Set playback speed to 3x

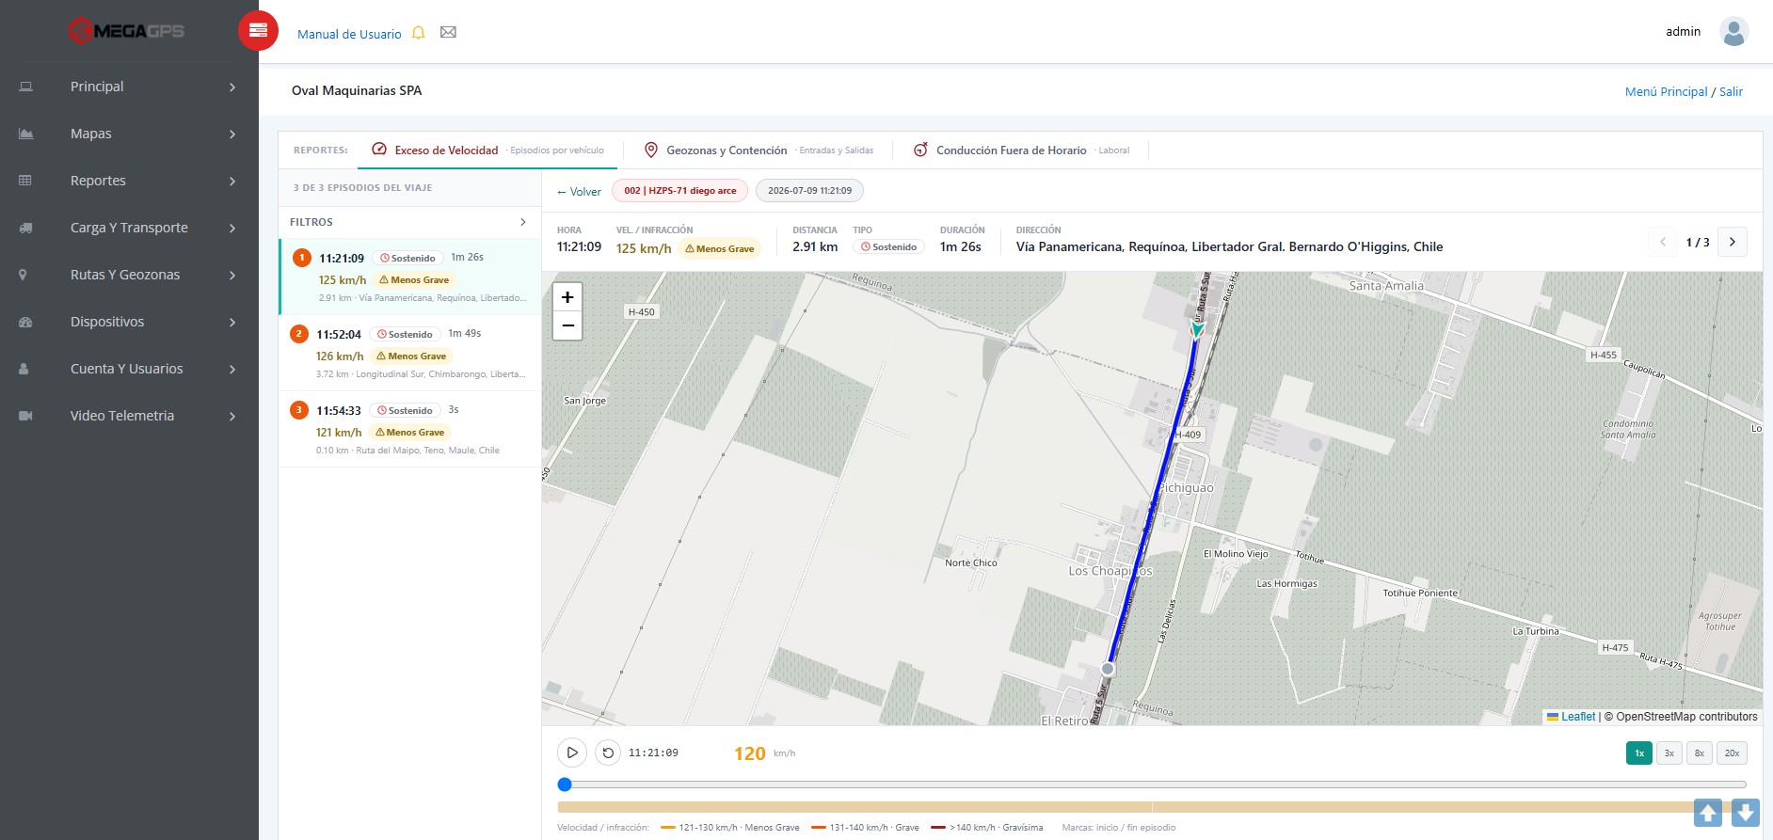1669,753
